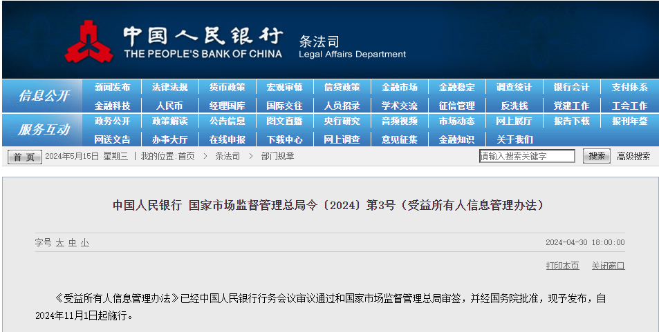
Task: Go to 经理国库 section
Action: point(228,106)
